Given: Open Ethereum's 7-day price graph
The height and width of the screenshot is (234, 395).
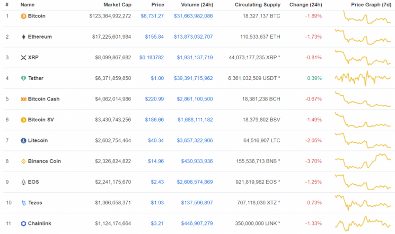Looking at the screenshot, I should coord(363,37).
